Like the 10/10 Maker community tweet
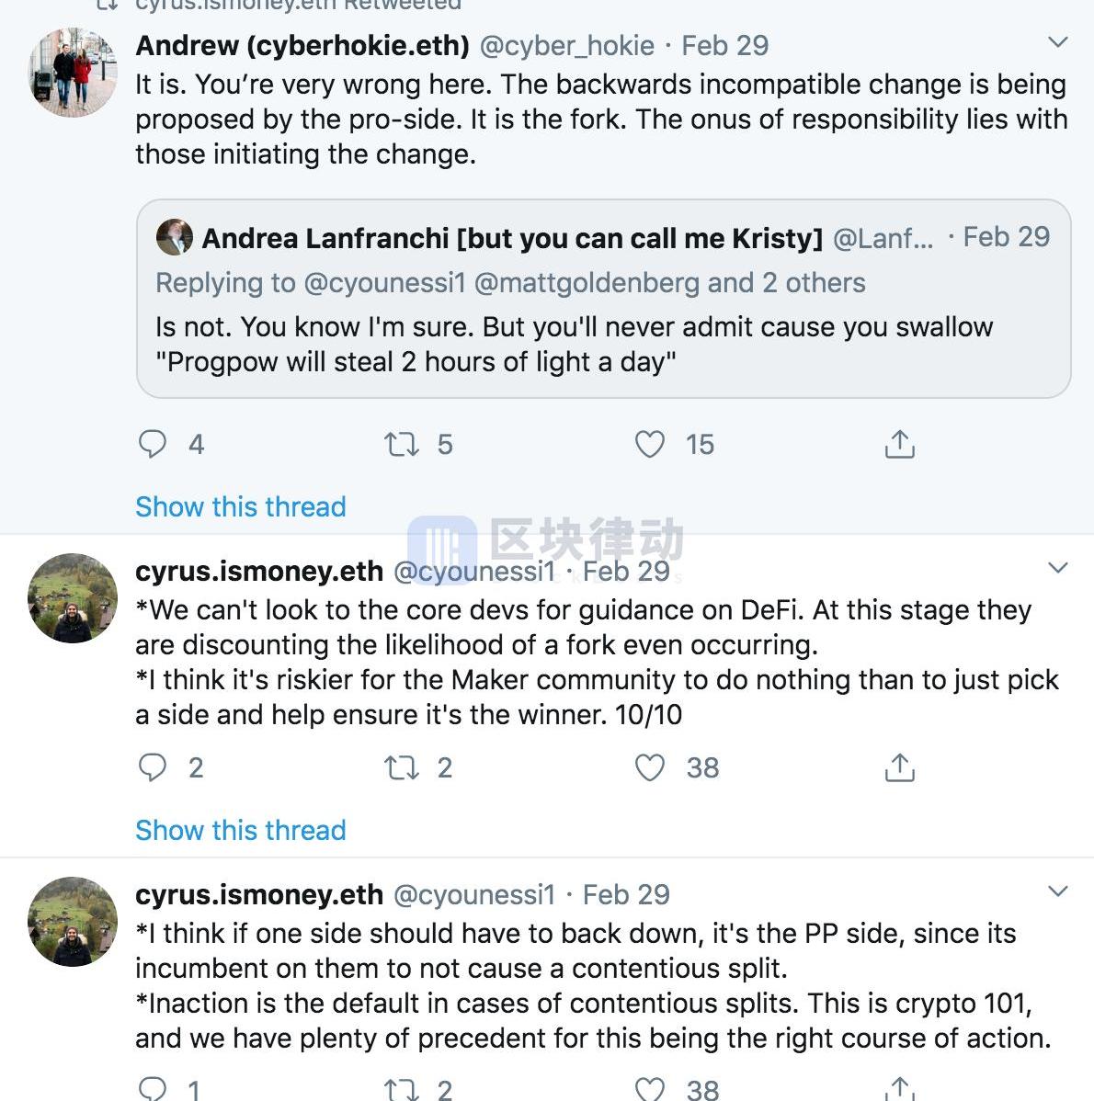The image size is (1094, 1101). [x=650, y=767]
